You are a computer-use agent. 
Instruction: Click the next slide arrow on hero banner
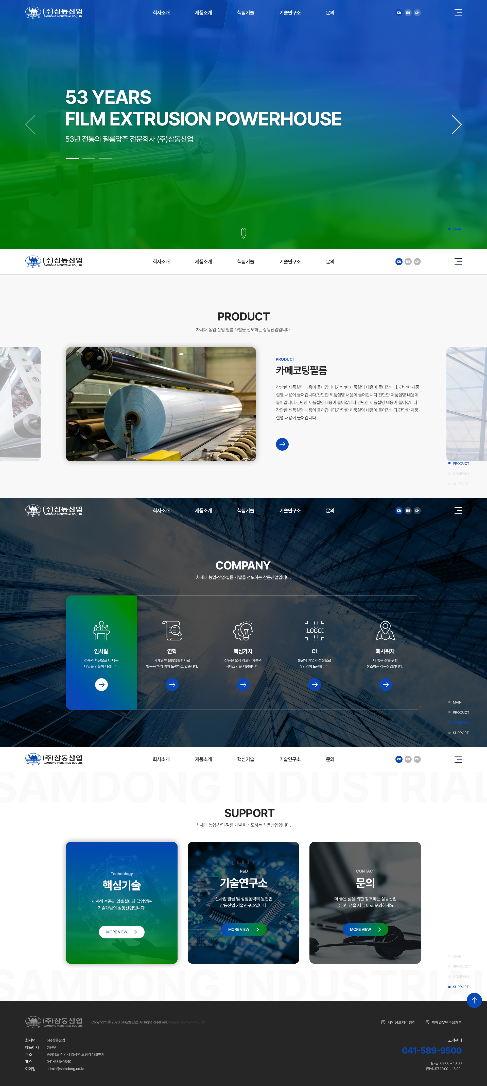pyautogui.click(x=456, y=124)
